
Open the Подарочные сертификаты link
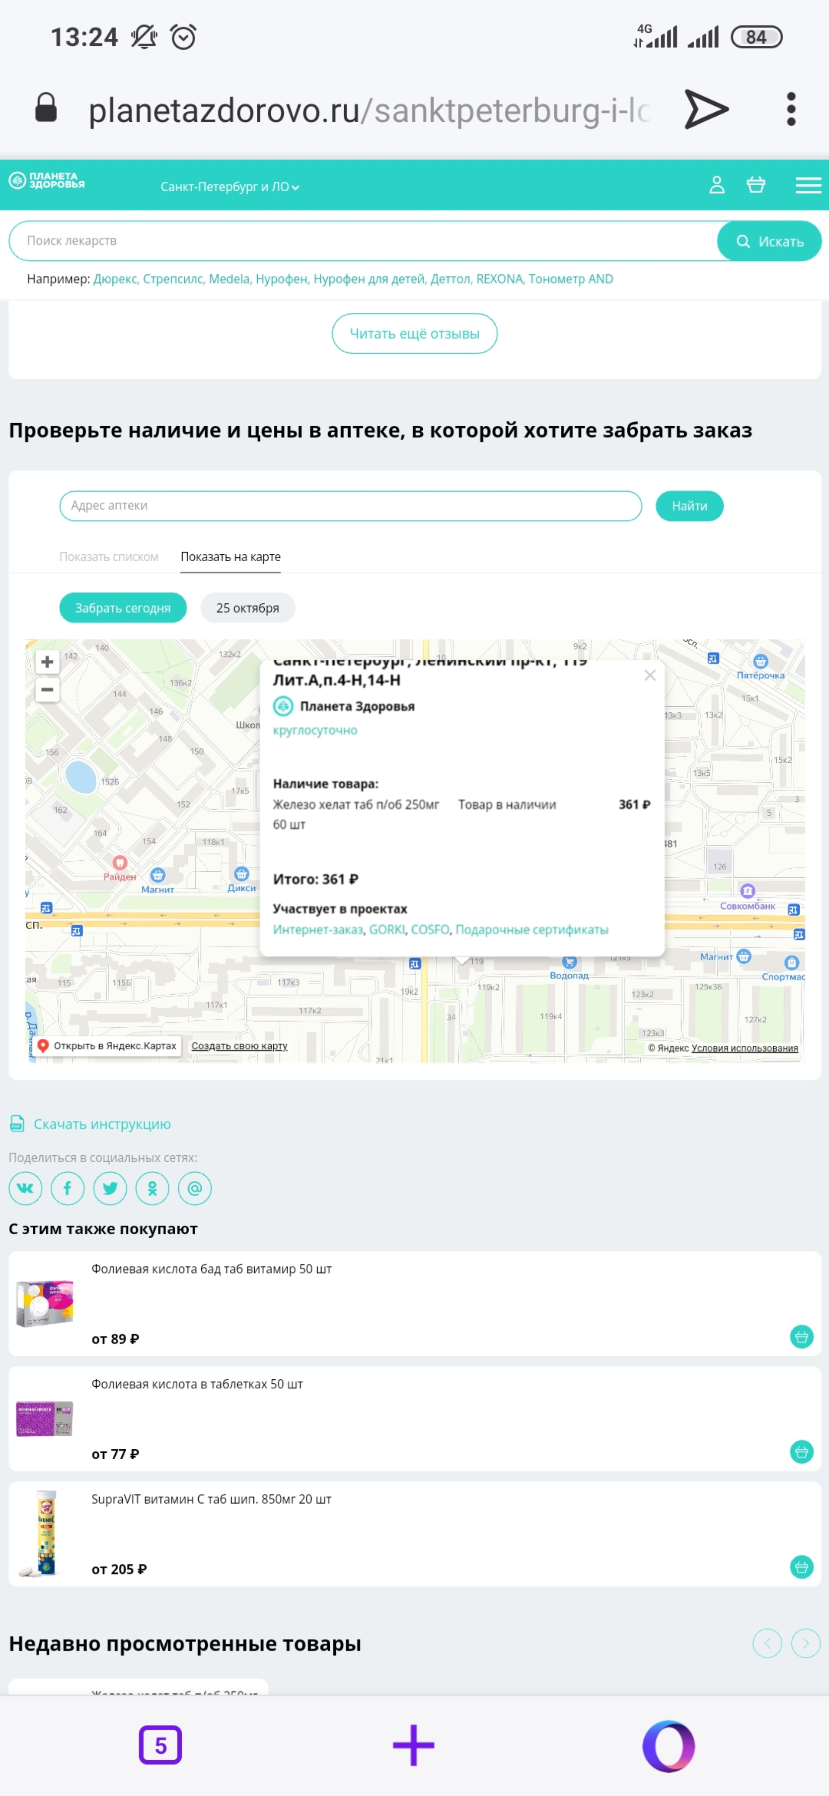pyautogui.click(x=532, y=930)
